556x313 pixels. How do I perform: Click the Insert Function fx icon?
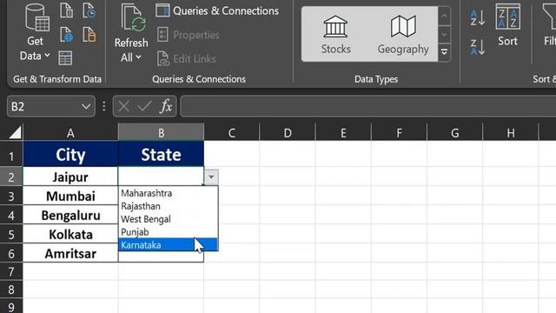166,106
